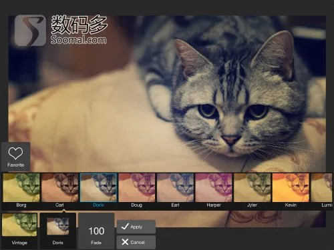Click the Doris label under selected filter
334x250 pixels.
(98, 205)
